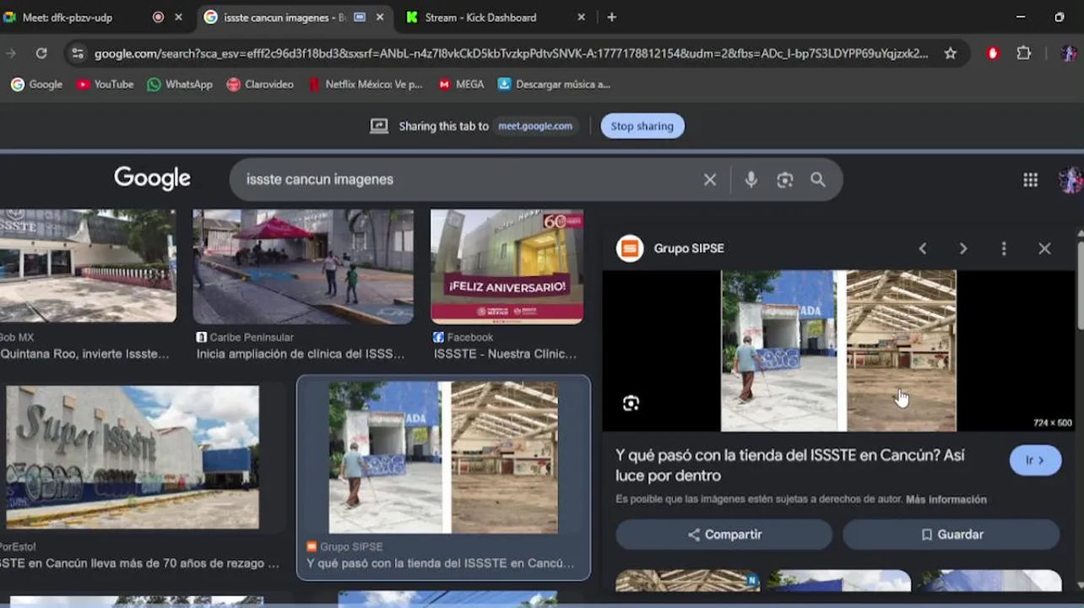The width and height of the screenshot is (1084, 608).
Task: Click the Grupo SIPSE logo icon
Action: click(630, 248)
